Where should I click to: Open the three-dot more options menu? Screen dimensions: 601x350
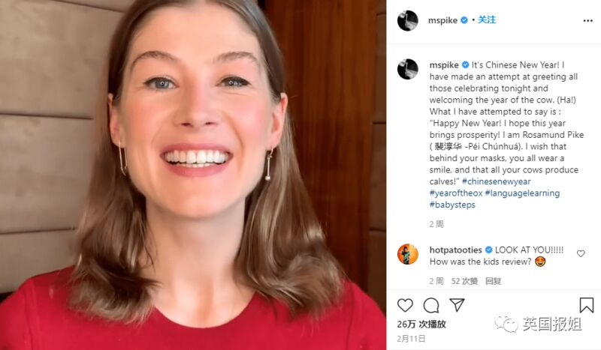pyautogui.click(x=587, y=21)
